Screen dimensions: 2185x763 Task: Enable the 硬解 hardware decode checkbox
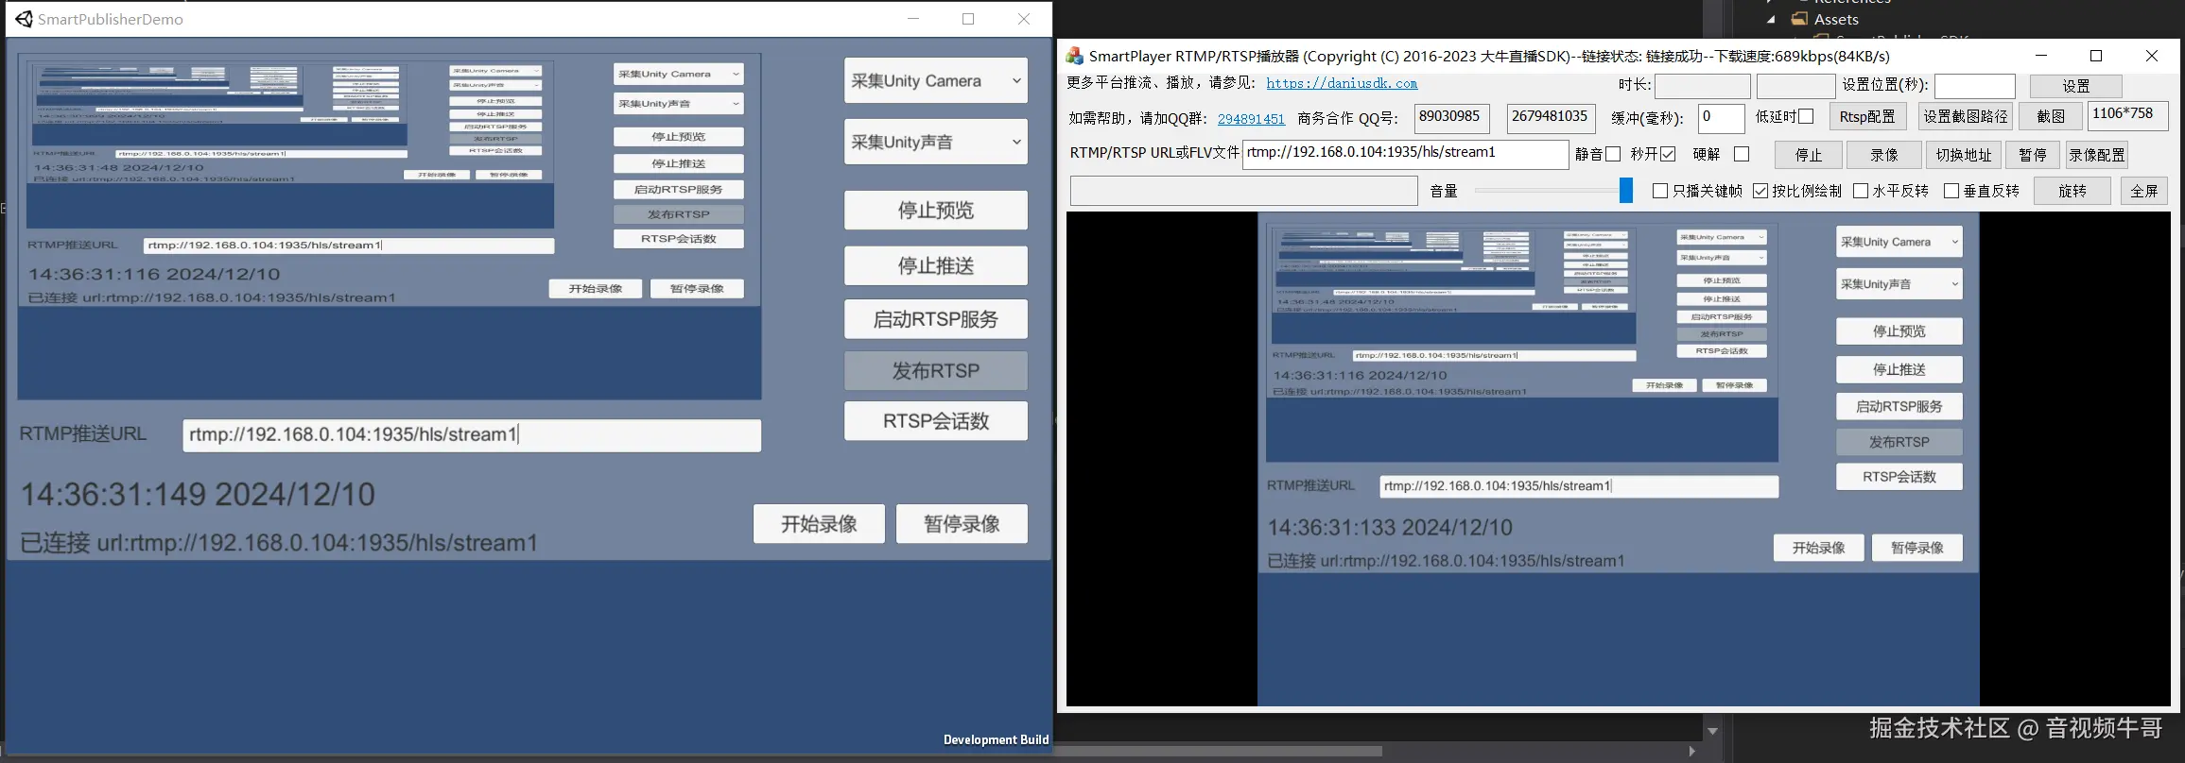coord(1742,154)
